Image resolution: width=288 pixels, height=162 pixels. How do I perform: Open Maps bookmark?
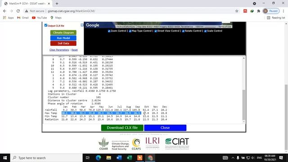coord(56,18)
